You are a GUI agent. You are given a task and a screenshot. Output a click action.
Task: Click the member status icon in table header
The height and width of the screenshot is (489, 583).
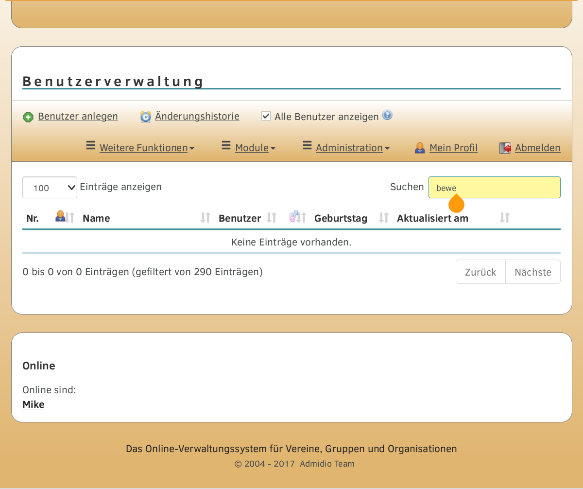coord(60,216)
